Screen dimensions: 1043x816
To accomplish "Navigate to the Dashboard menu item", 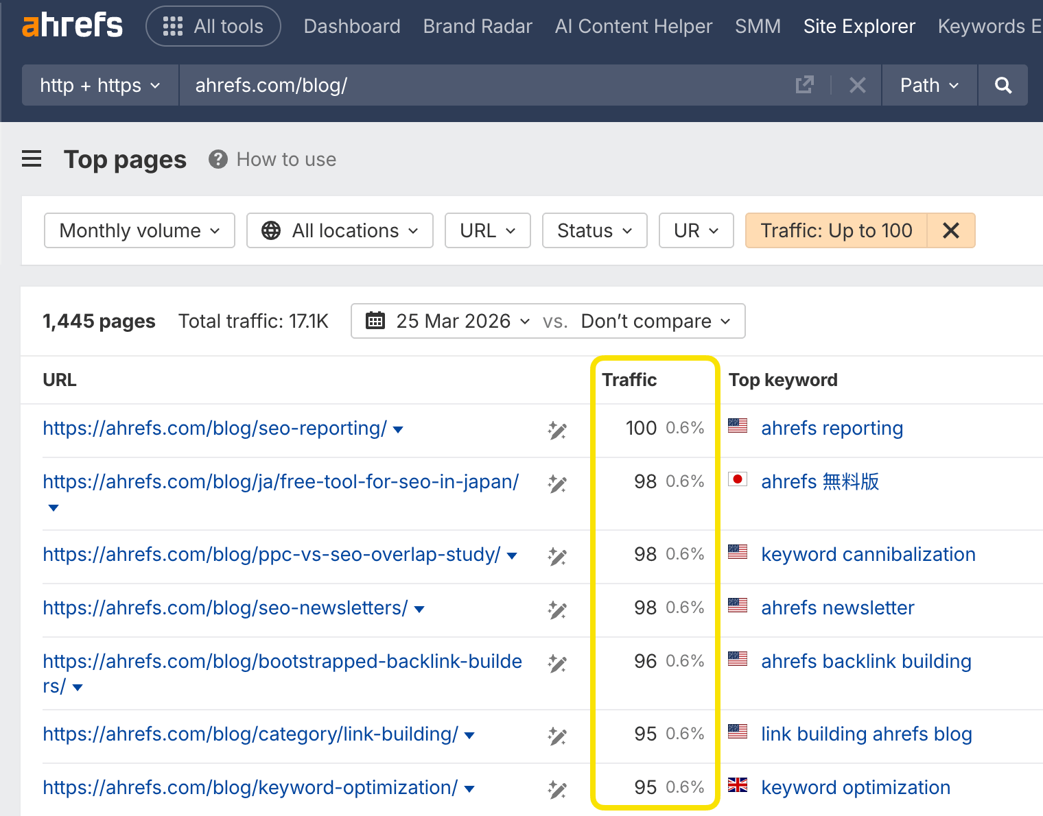I will pyautogui.click(x=352, y=26).
